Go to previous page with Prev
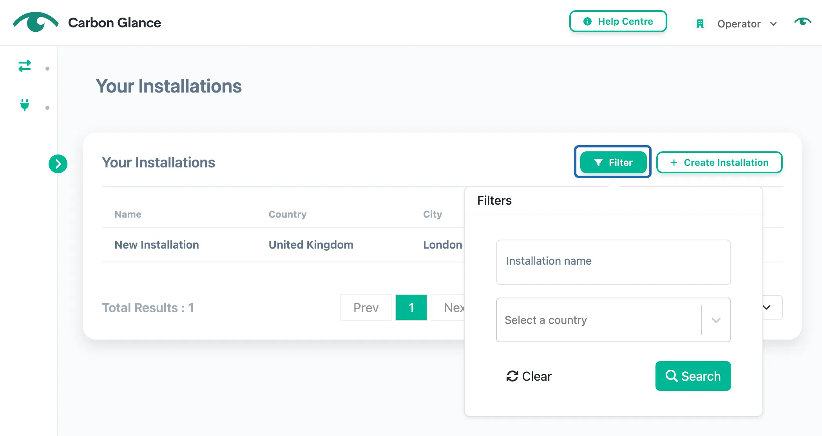Screen dimensions: 822x436 (x=366, y=307)
